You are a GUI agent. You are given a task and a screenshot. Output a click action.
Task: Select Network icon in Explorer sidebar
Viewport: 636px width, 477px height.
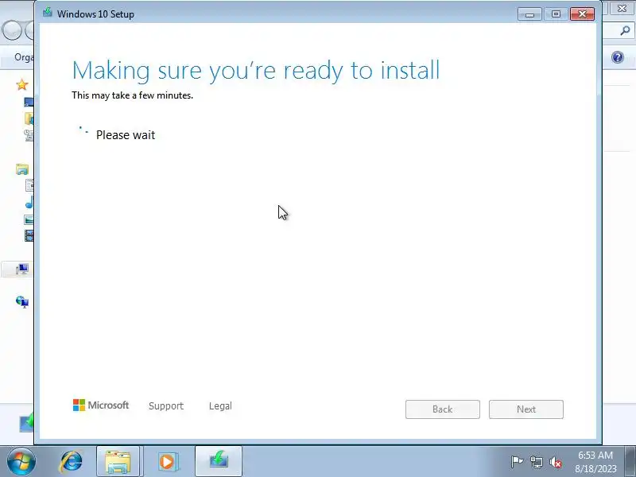coord(22,302)
